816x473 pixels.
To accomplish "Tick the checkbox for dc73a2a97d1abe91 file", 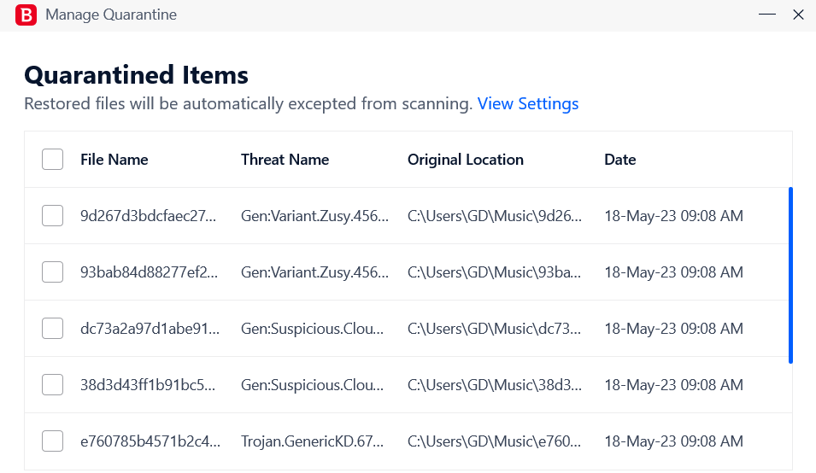I will click(x=53, y=329).
